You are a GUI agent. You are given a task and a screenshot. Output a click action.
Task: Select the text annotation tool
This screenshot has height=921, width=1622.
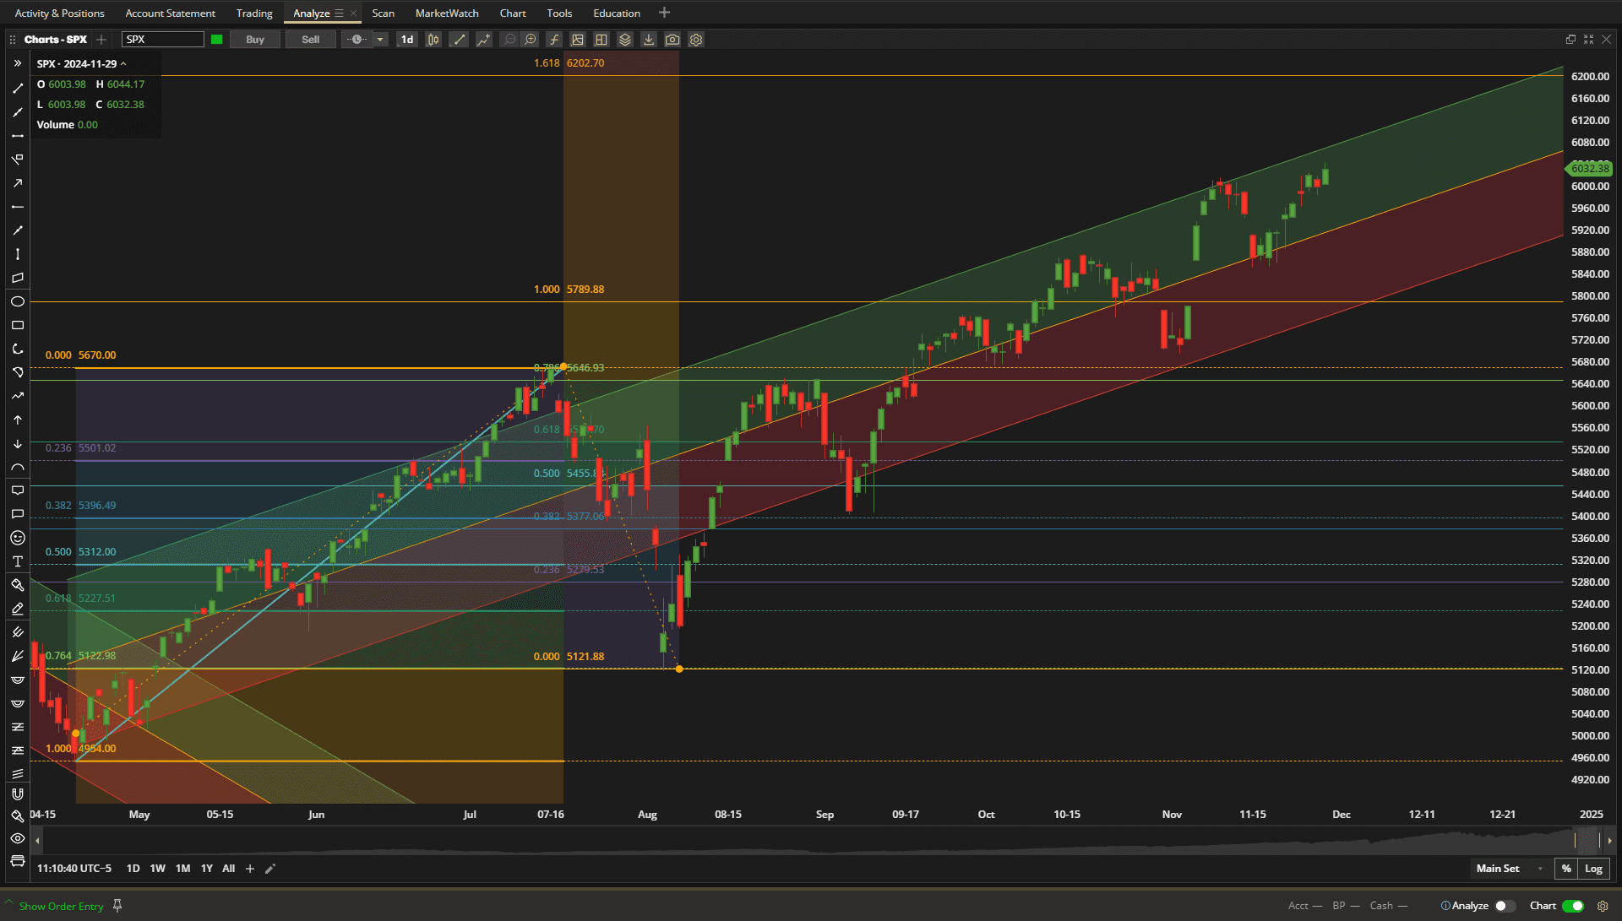pyautogui.click(x=17, y=561)
